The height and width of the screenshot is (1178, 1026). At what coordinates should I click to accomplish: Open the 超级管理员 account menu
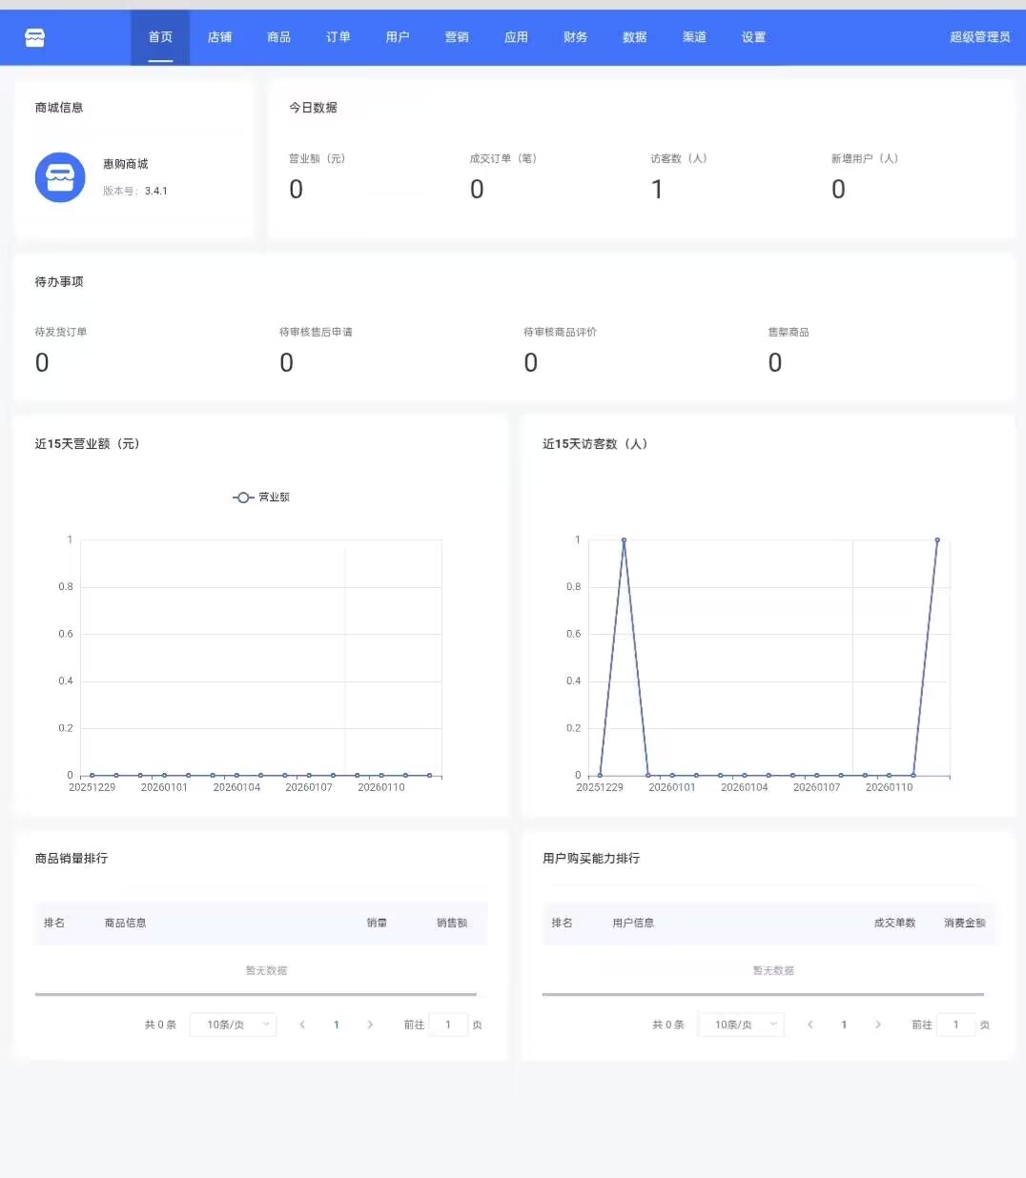click(x=979, y=37)
